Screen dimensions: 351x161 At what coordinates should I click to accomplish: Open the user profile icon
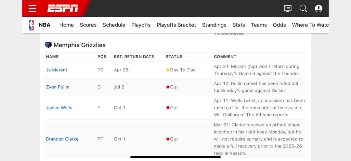click(x=318, y=8)
